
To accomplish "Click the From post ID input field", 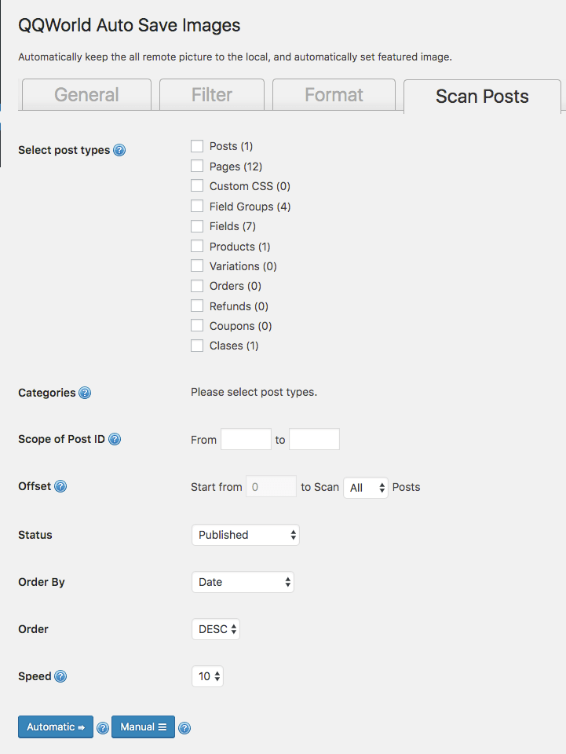I will (245, 440).
